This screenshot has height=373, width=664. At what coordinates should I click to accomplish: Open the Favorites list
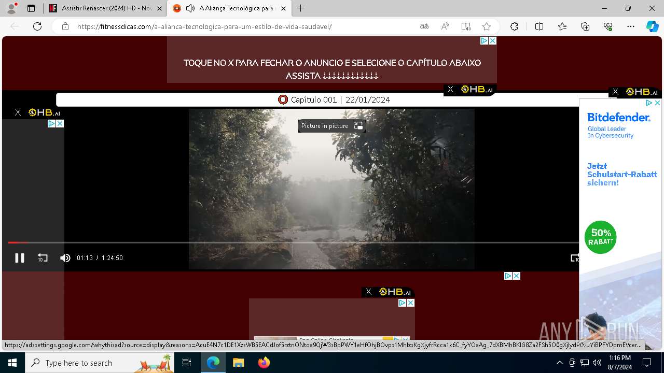pyautogui.click(x=562, y=26)
